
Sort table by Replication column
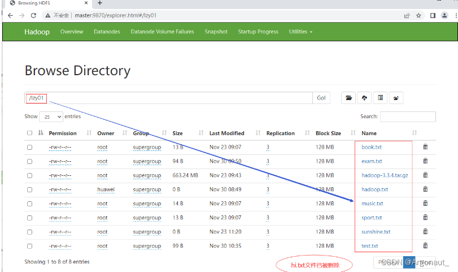click(281, 133)
